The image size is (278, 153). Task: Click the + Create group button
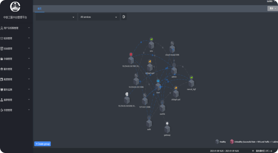pos(43,144)
